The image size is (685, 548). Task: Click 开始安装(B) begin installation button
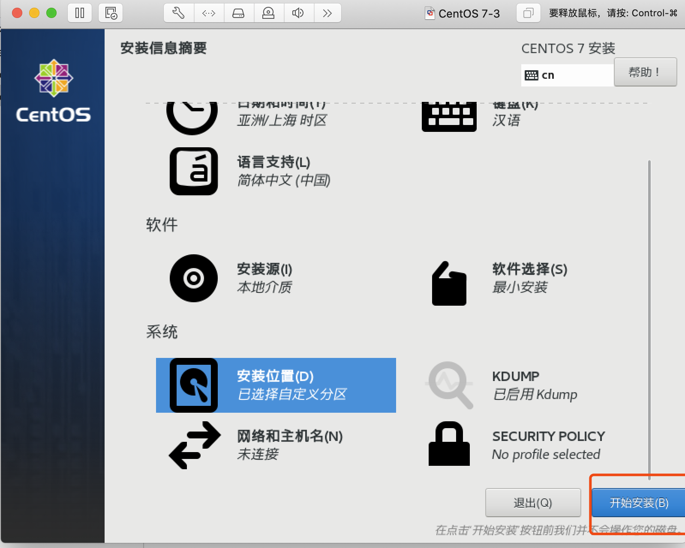pyautogui.click(x=638, y=503)
